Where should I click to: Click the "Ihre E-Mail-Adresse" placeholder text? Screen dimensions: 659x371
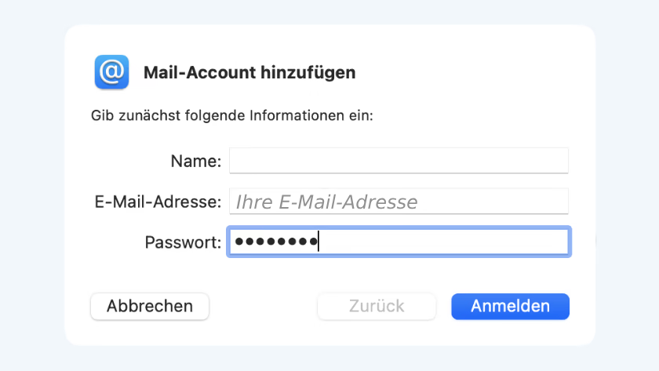click(326, 202)
